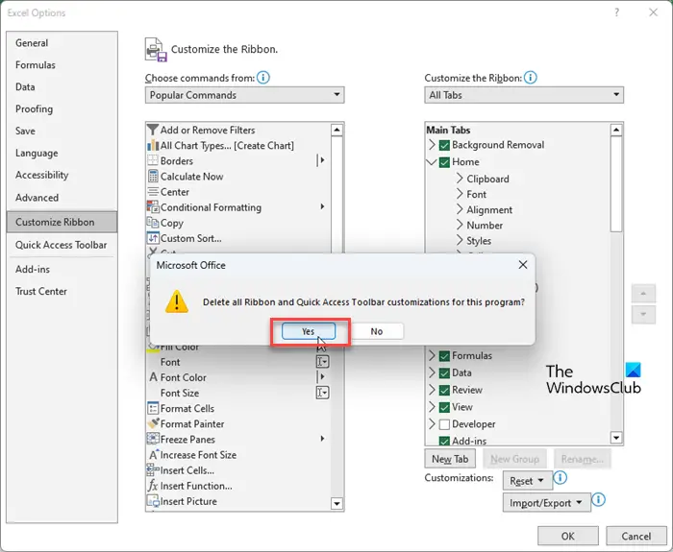
Task: Open the Import/Export dropdown
Action: tap(547, 503)
